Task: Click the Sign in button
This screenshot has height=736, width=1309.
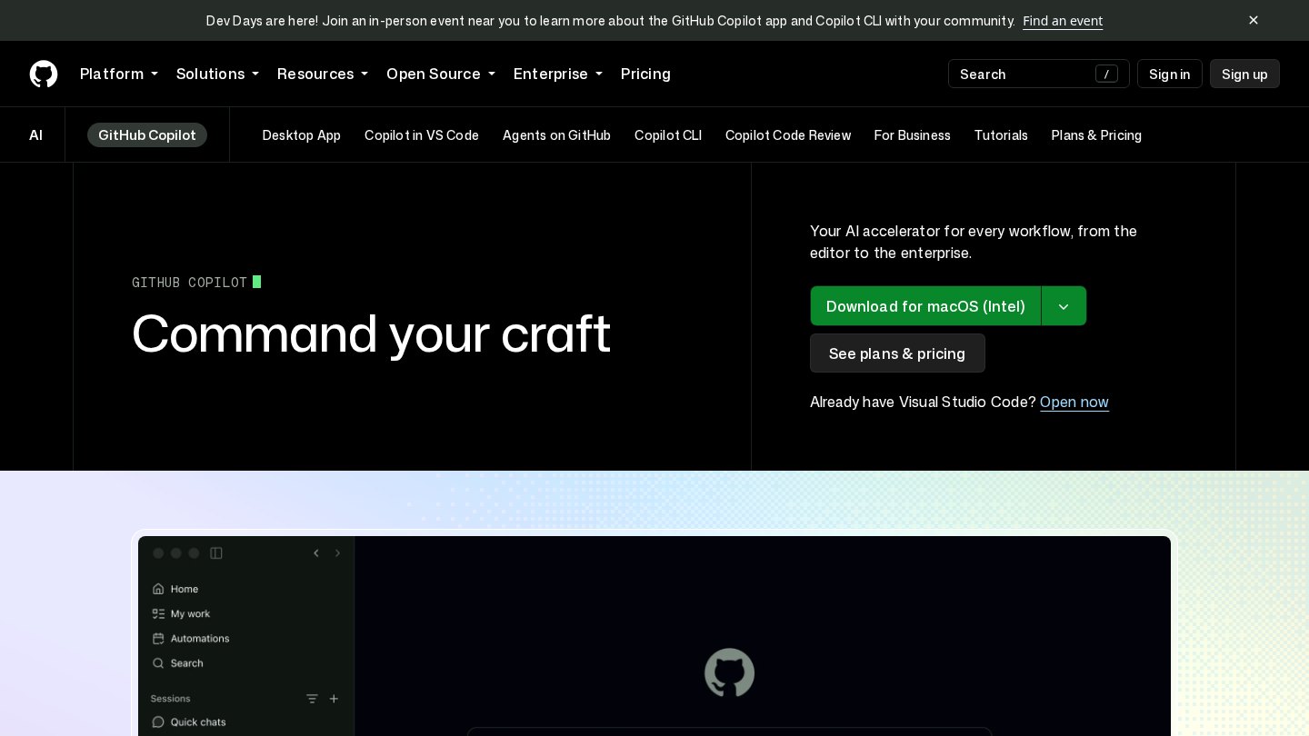Action: click(x=1170, y=74)
